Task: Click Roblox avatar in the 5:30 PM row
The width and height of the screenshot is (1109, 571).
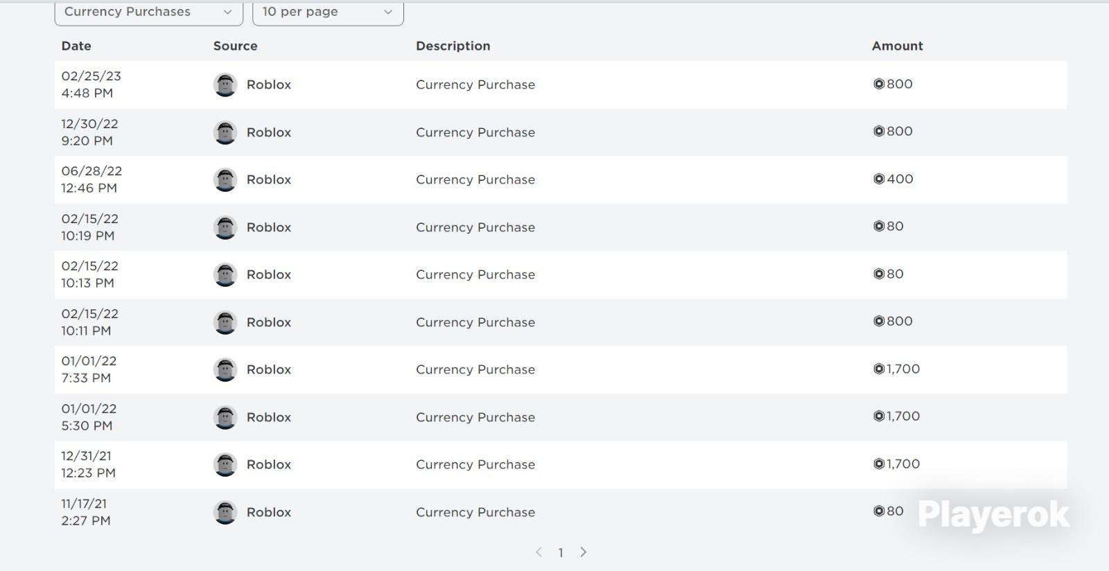Action: 225,417
